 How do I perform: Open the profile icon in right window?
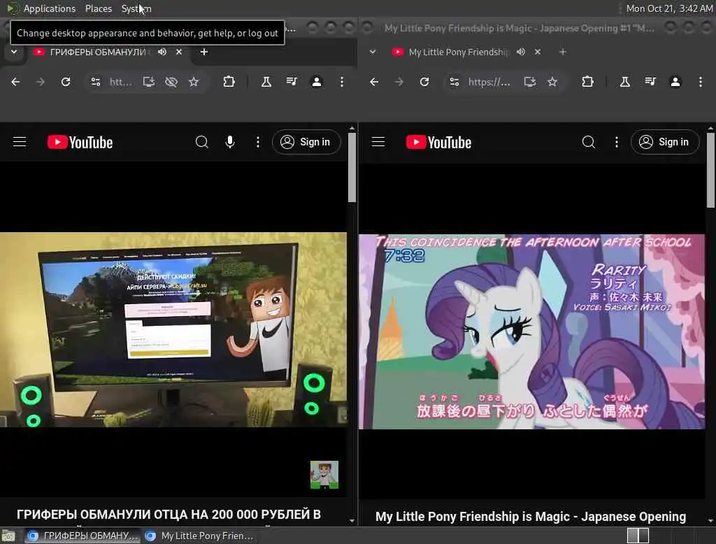click(675, 82)
